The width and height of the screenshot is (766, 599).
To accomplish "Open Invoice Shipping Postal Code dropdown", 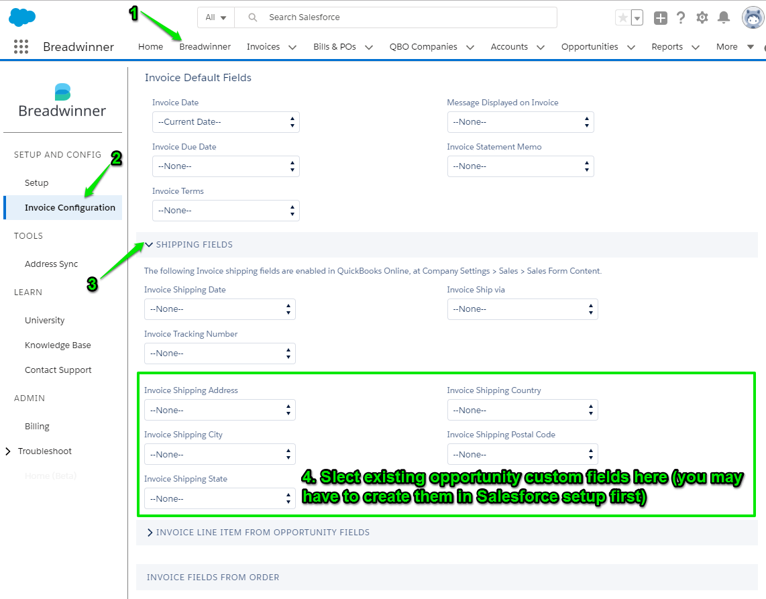I will [x=523, y=454].
